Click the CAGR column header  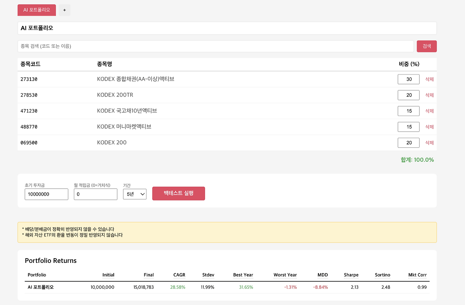179,275
